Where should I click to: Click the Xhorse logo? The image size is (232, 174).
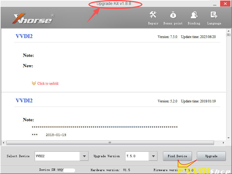[32, 19]
